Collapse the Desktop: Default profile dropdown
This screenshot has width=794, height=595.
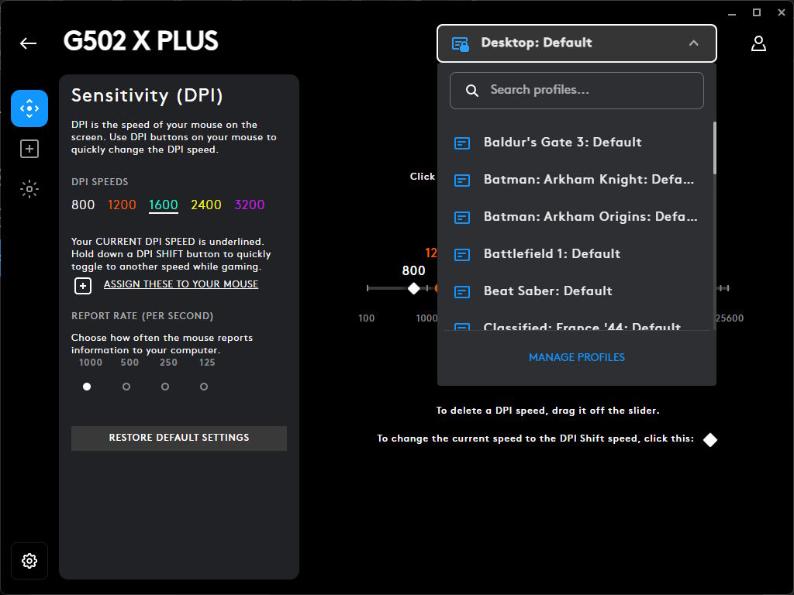point(577,43)
